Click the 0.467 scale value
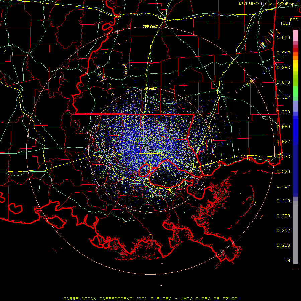 (283, 186)
